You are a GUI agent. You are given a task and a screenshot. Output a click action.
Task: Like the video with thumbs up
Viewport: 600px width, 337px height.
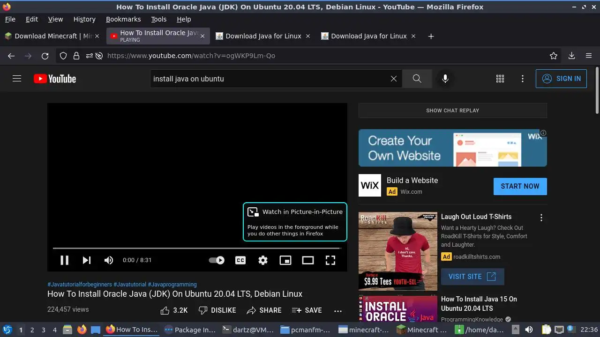point(174,310)
